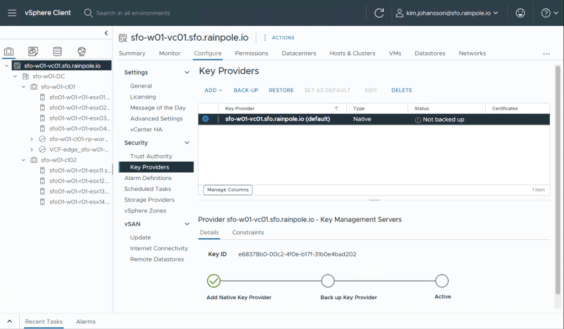Click the Manage Columns button

(x=228, y=190)
